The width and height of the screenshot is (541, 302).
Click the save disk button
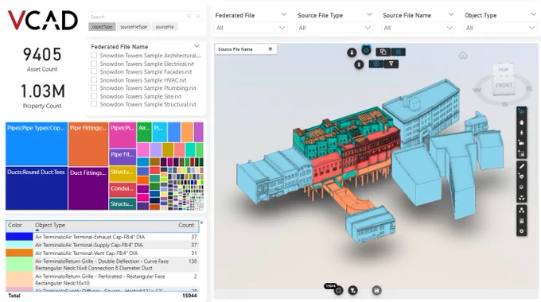(x=376, y=291)
